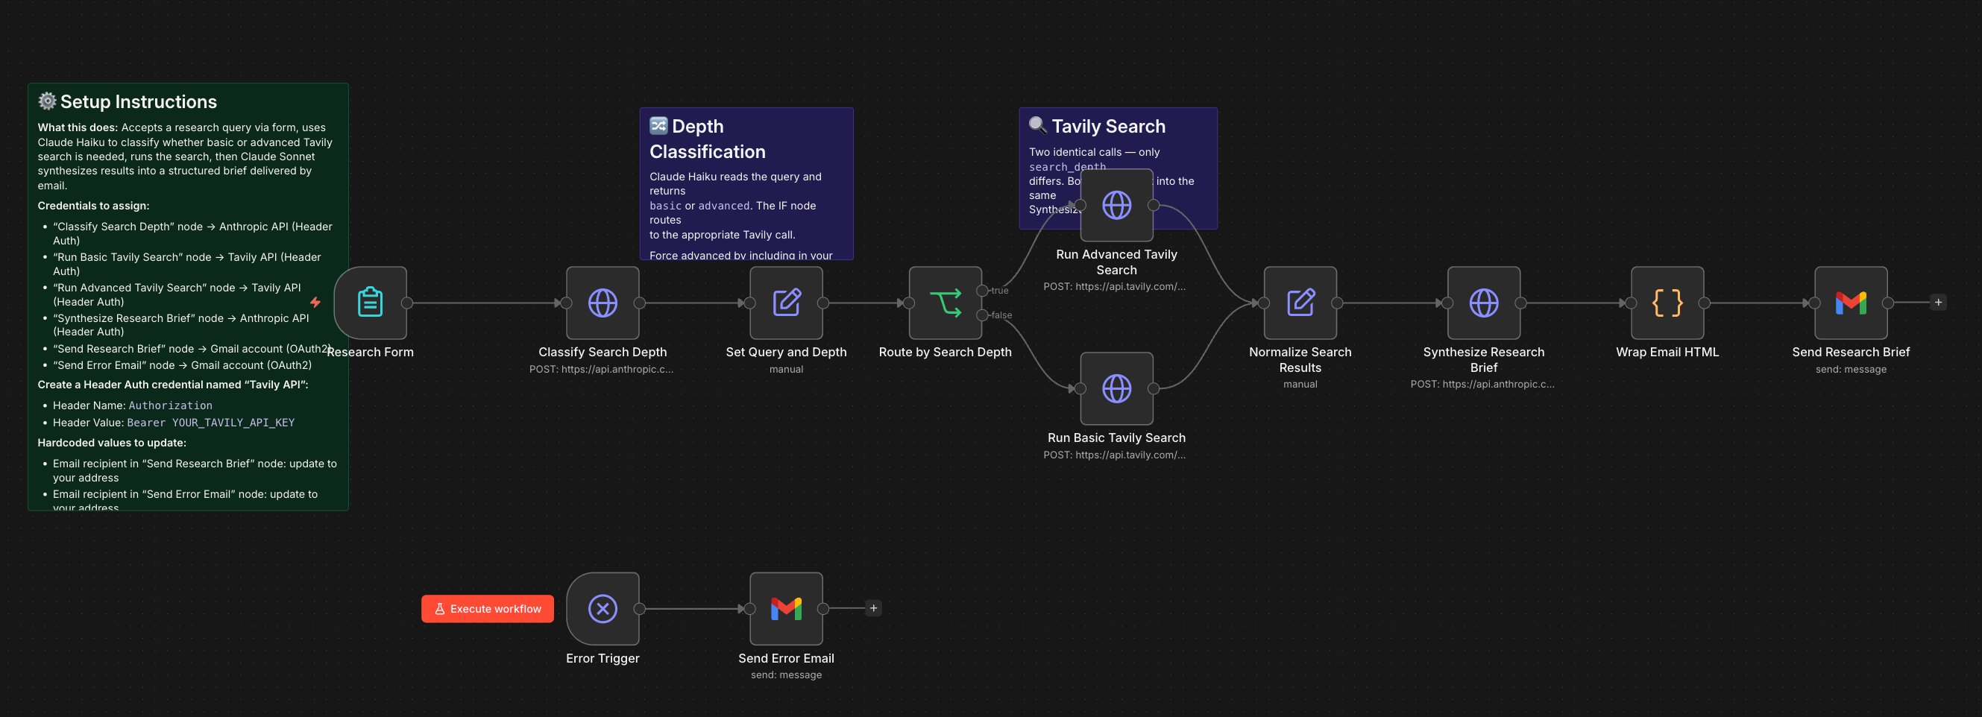Click the false output of Route node
Image resolution: width=1982 pixels, height=717 pixels.
click(x=983, y=315)
